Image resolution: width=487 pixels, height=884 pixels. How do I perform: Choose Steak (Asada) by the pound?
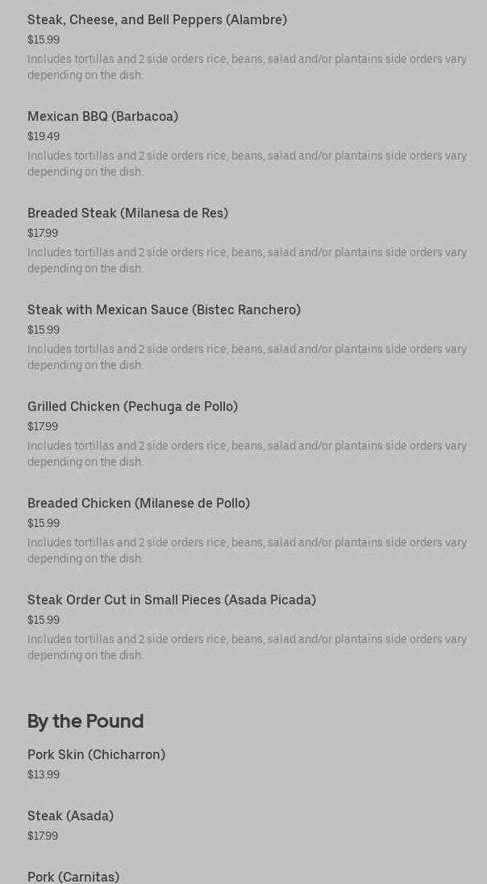point(70,816)
